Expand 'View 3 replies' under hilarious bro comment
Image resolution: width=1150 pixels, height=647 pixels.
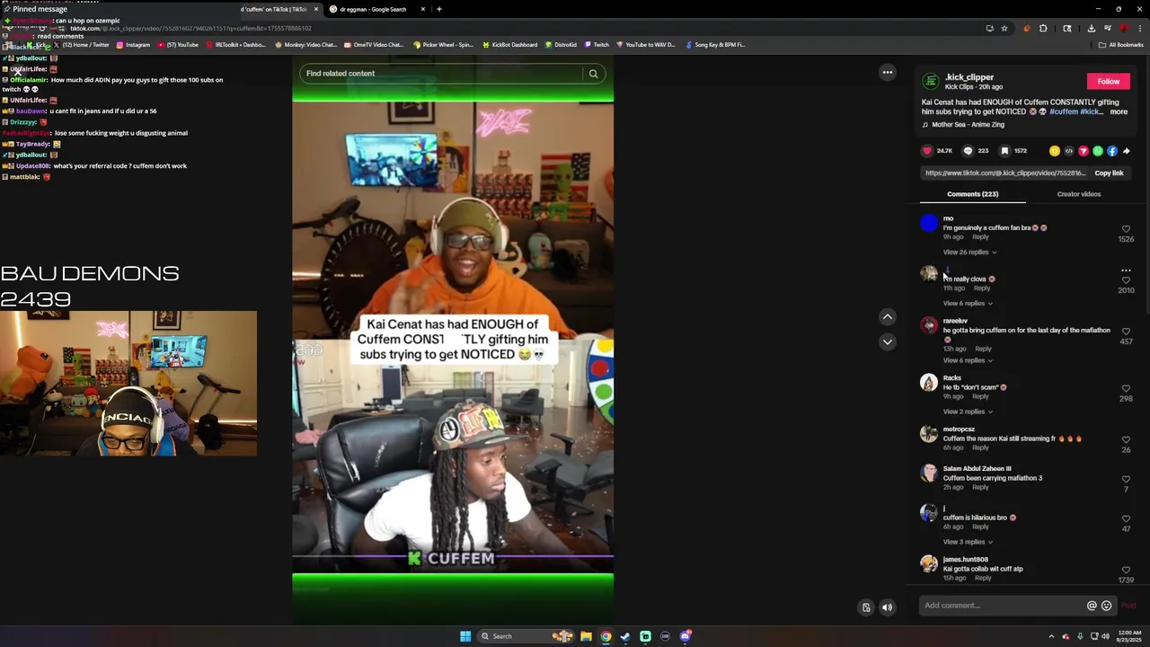[x=968, y=542]
